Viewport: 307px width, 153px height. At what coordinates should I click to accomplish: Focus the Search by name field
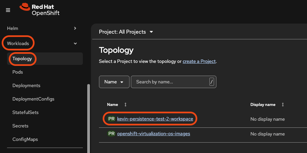tap(173, 82)
